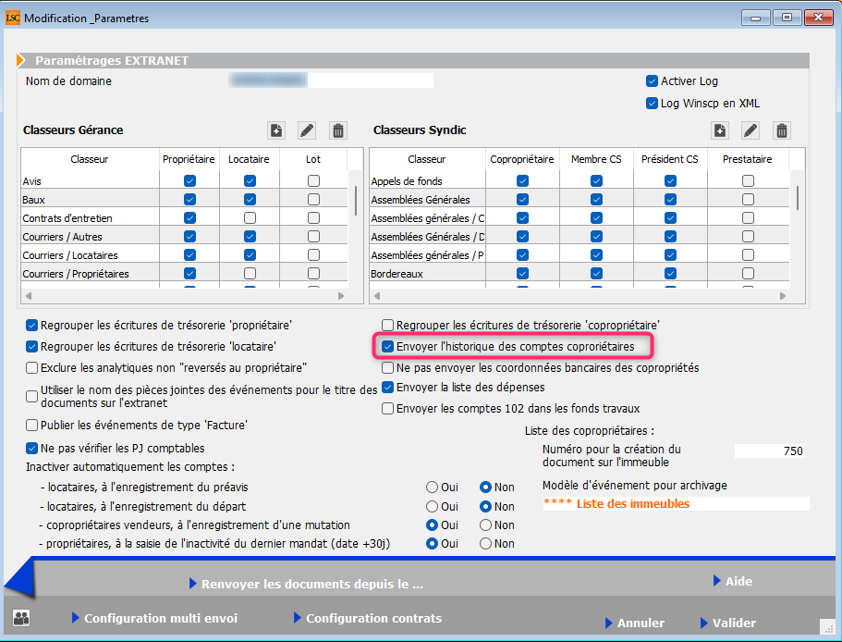Screen dimensions: 842x642
Task: Enable Publier les événements de type 'Facture'
Action: (x=32, y=426)
